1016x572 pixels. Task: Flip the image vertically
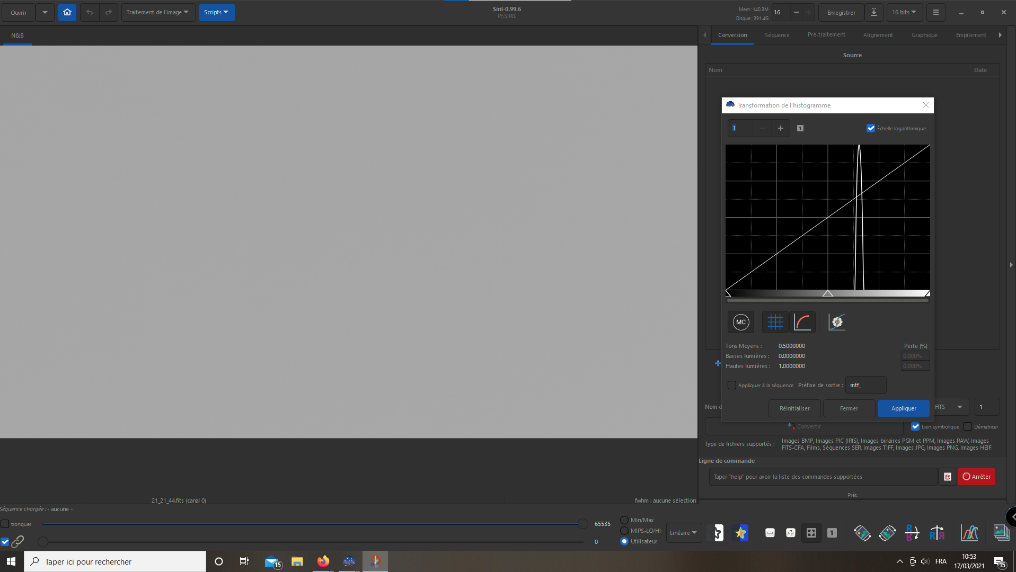912,533
